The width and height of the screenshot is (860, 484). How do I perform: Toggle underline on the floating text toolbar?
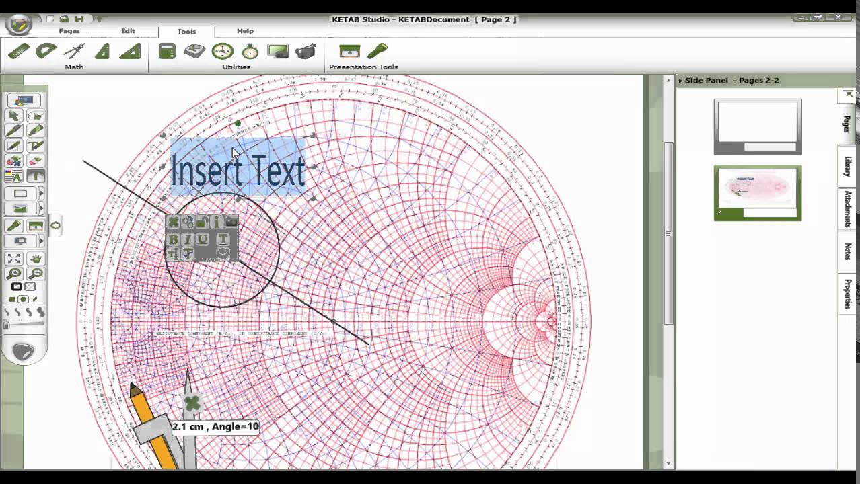click(x=202, y=239)
